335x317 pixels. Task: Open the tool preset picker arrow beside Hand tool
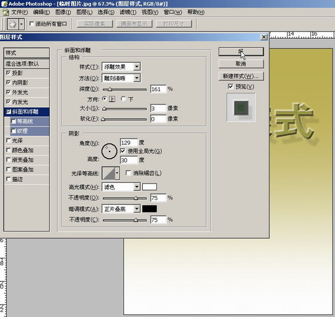click(22, 24)
